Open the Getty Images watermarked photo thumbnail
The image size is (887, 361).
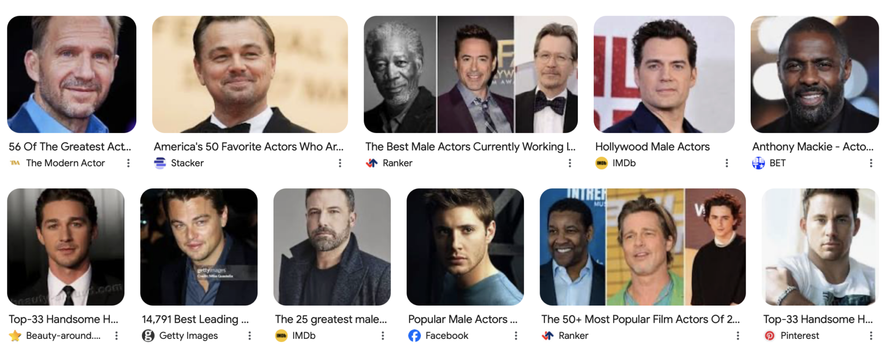tap(199, 247)
